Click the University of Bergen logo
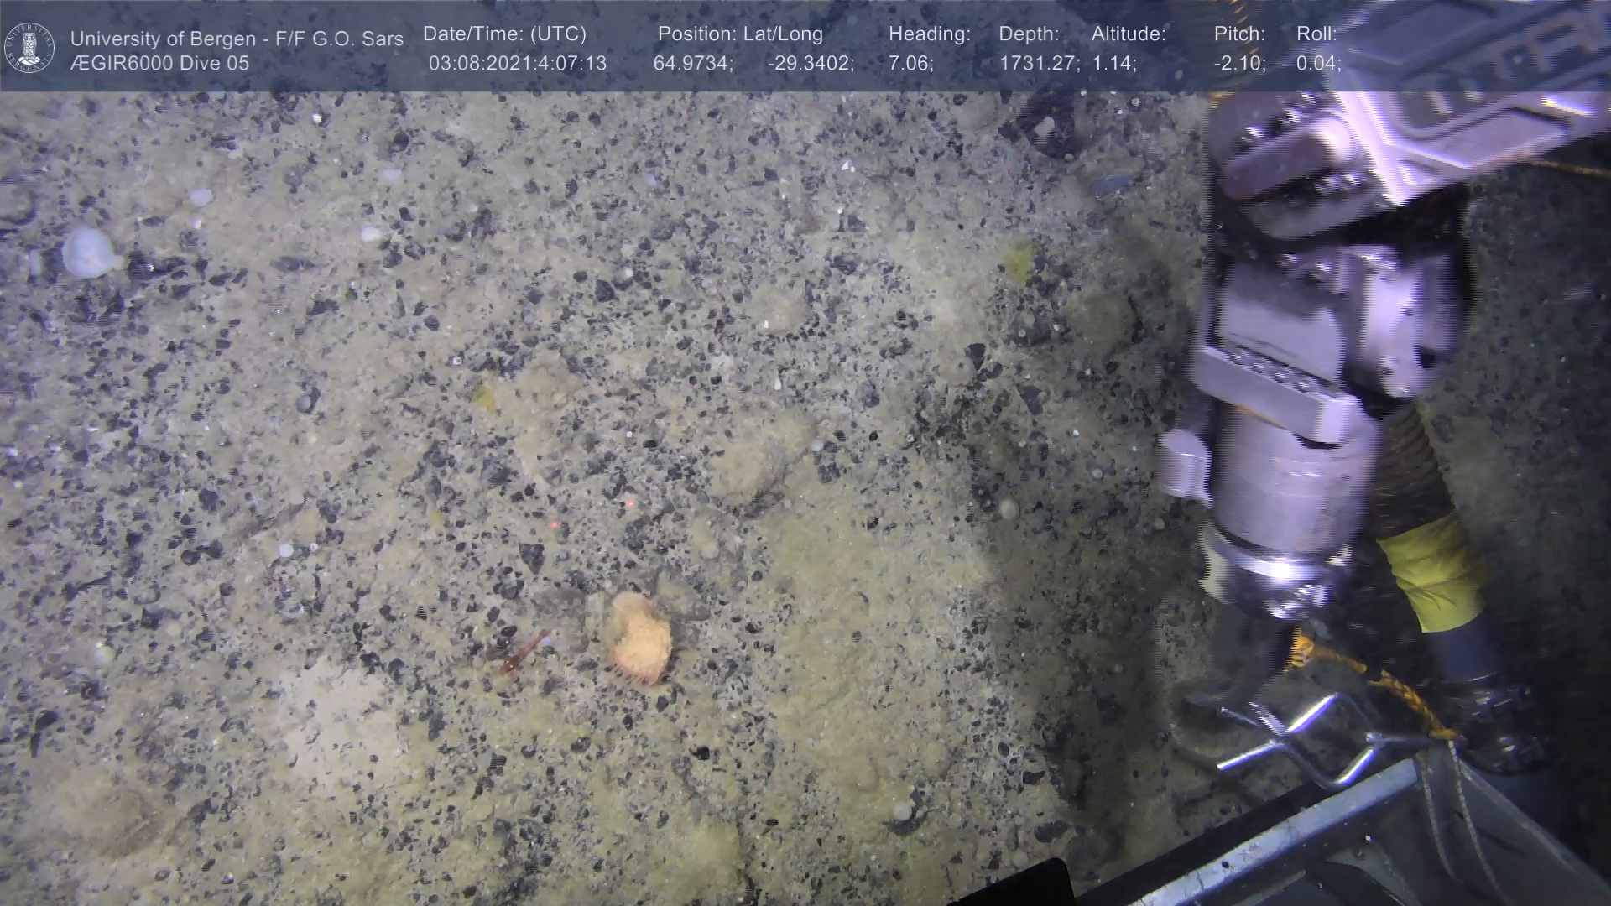Image resolution: width=1611 pixels, height=906 pixels. click(x=29, y=47)
